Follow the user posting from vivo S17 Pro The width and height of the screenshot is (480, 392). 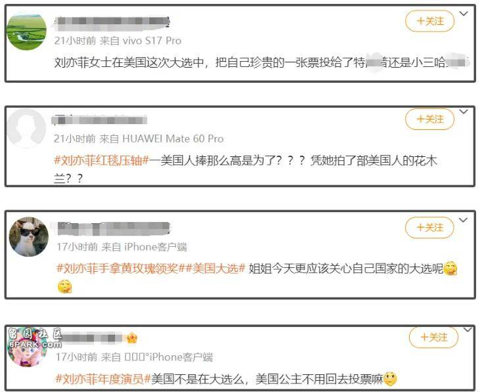[430, 21]
